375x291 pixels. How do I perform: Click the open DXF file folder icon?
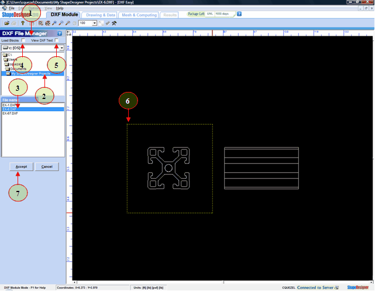6,23
